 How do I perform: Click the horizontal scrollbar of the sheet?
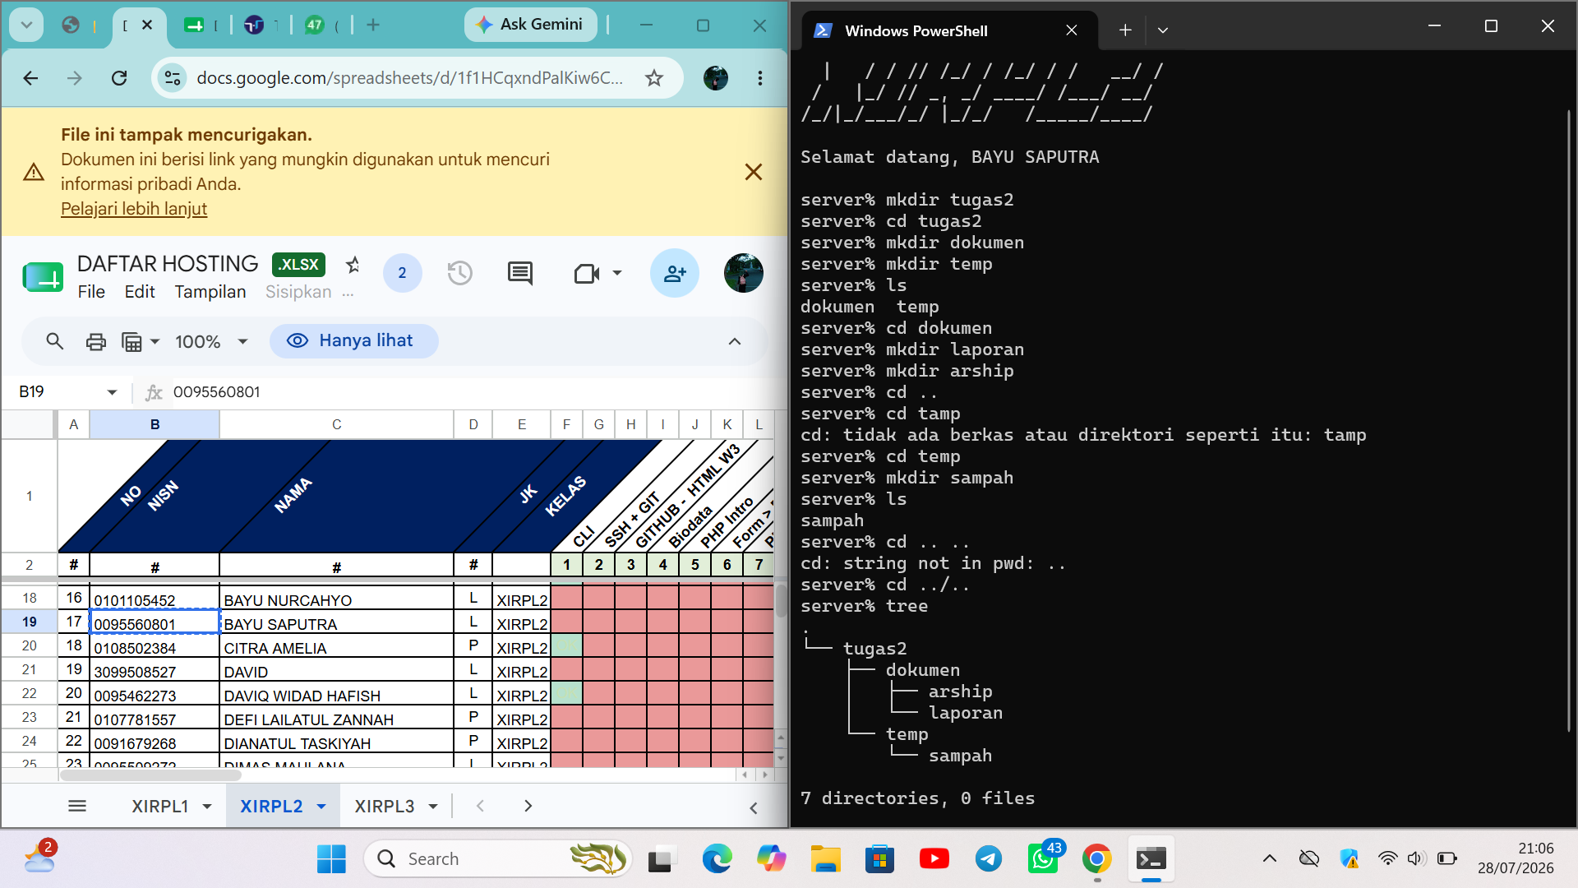[x=150, y=775]
